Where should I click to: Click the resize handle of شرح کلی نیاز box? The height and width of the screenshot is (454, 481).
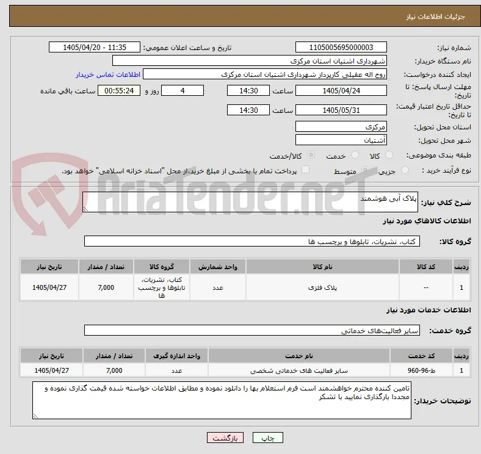(x=85, y=209)
